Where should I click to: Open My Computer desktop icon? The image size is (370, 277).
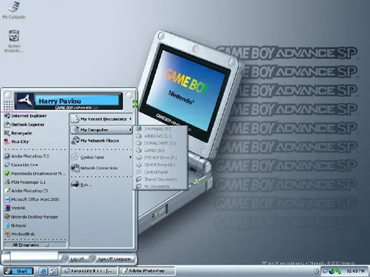[x=14, y=10]
